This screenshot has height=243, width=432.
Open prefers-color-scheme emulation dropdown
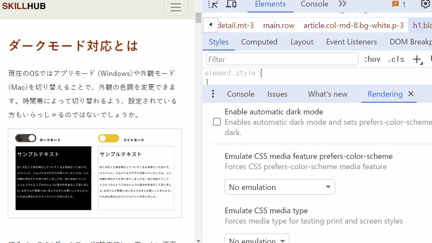[280, 187]
